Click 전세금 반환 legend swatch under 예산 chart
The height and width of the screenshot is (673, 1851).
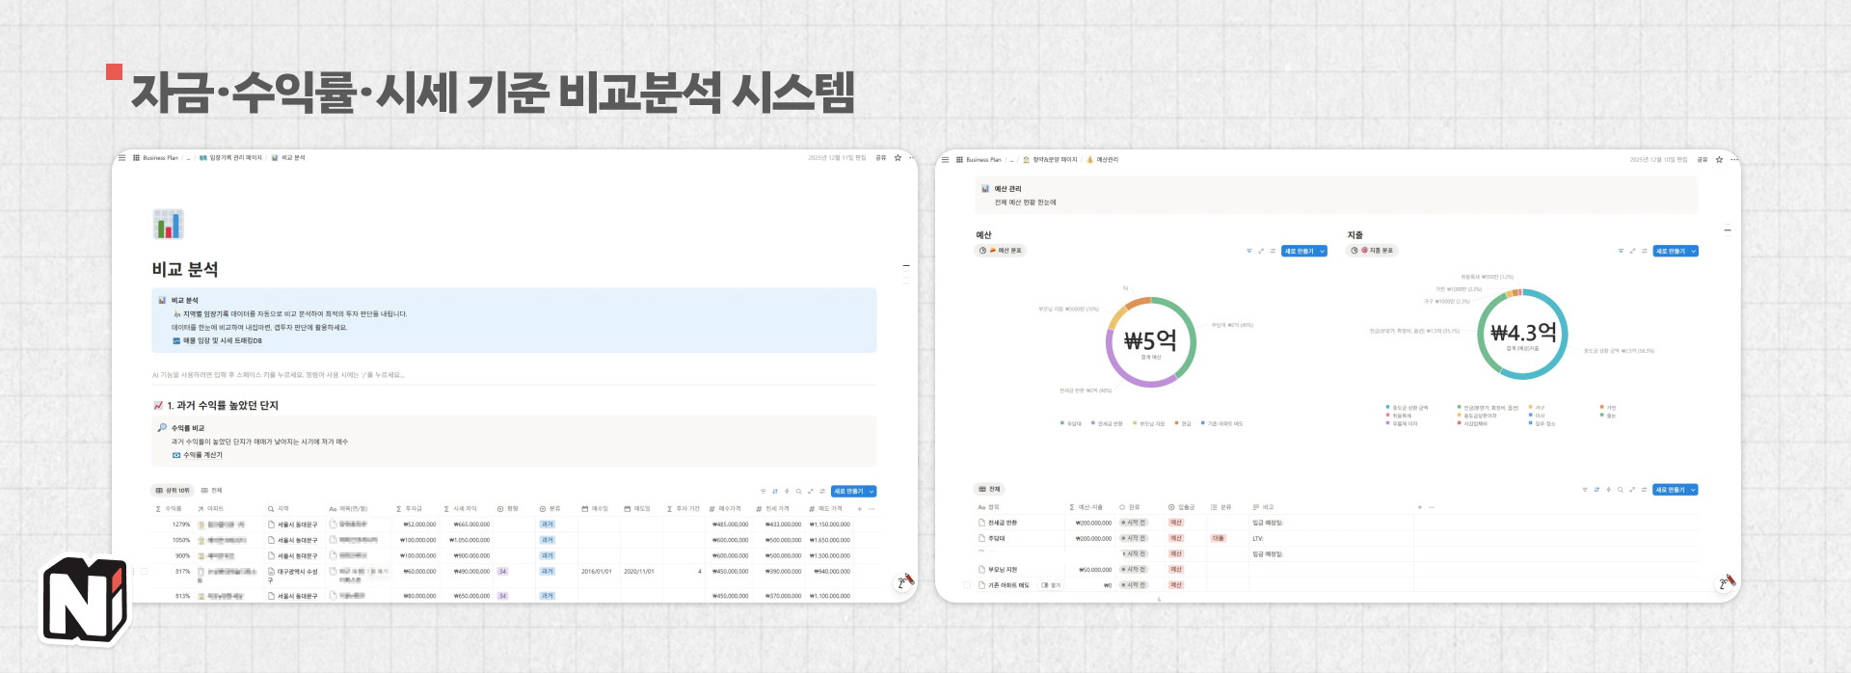1093,422
